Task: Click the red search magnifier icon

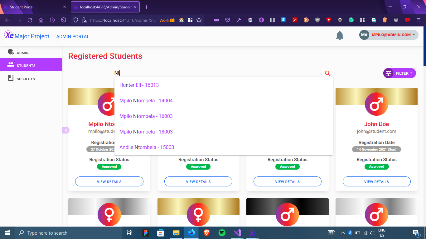Action: 327,73
